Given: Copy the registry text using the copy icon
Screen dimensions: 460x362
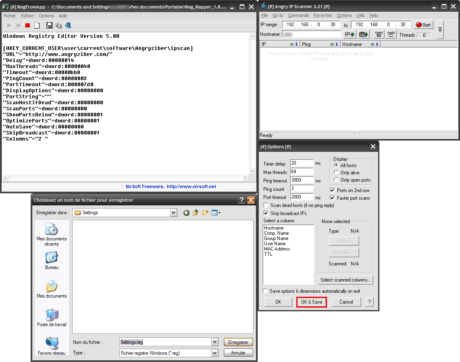Looking at the screenshot, I should pyautogui.click(x=59, y=26).
